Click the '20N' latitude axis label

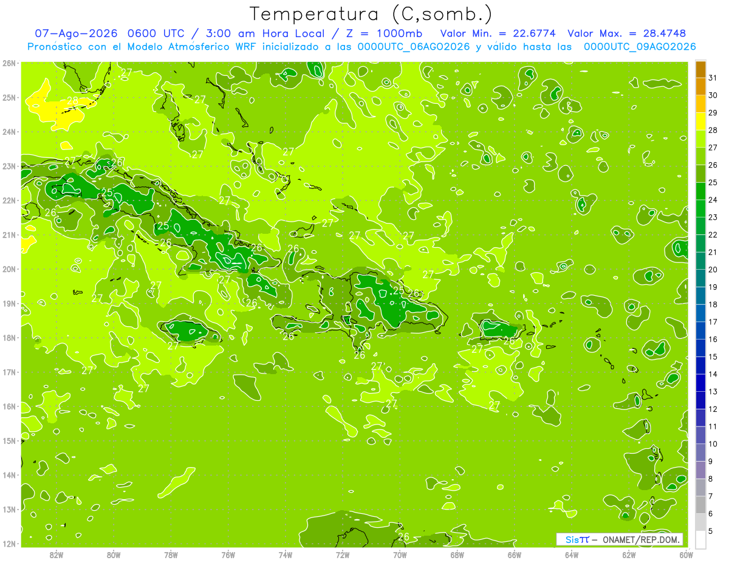click(10, 269)
